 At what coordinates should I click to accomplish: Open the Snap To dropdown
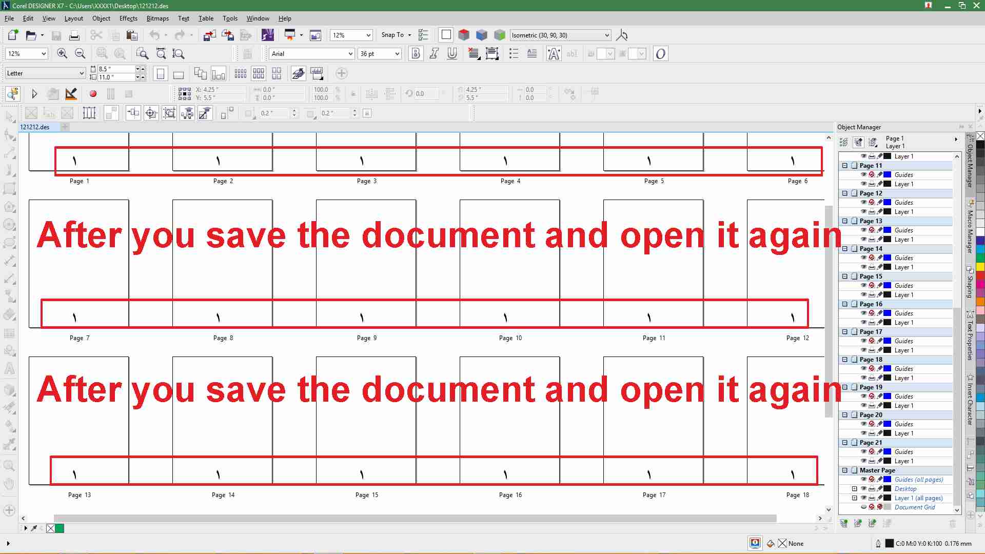click(396, 35)
